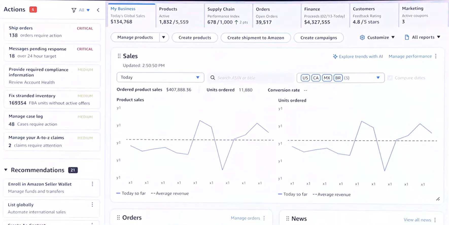The image size is (449, 225).
Task: Click Today so far legend in Product sales
Action: (131, 193)
